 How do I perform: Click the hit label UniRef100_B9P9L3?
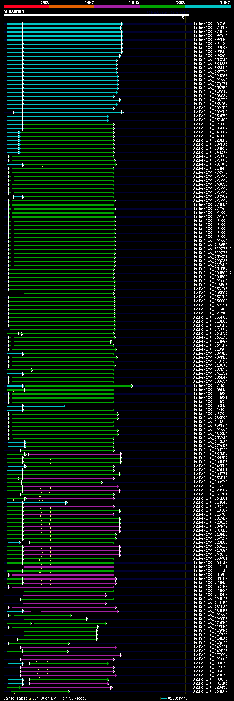click(210, 112)
